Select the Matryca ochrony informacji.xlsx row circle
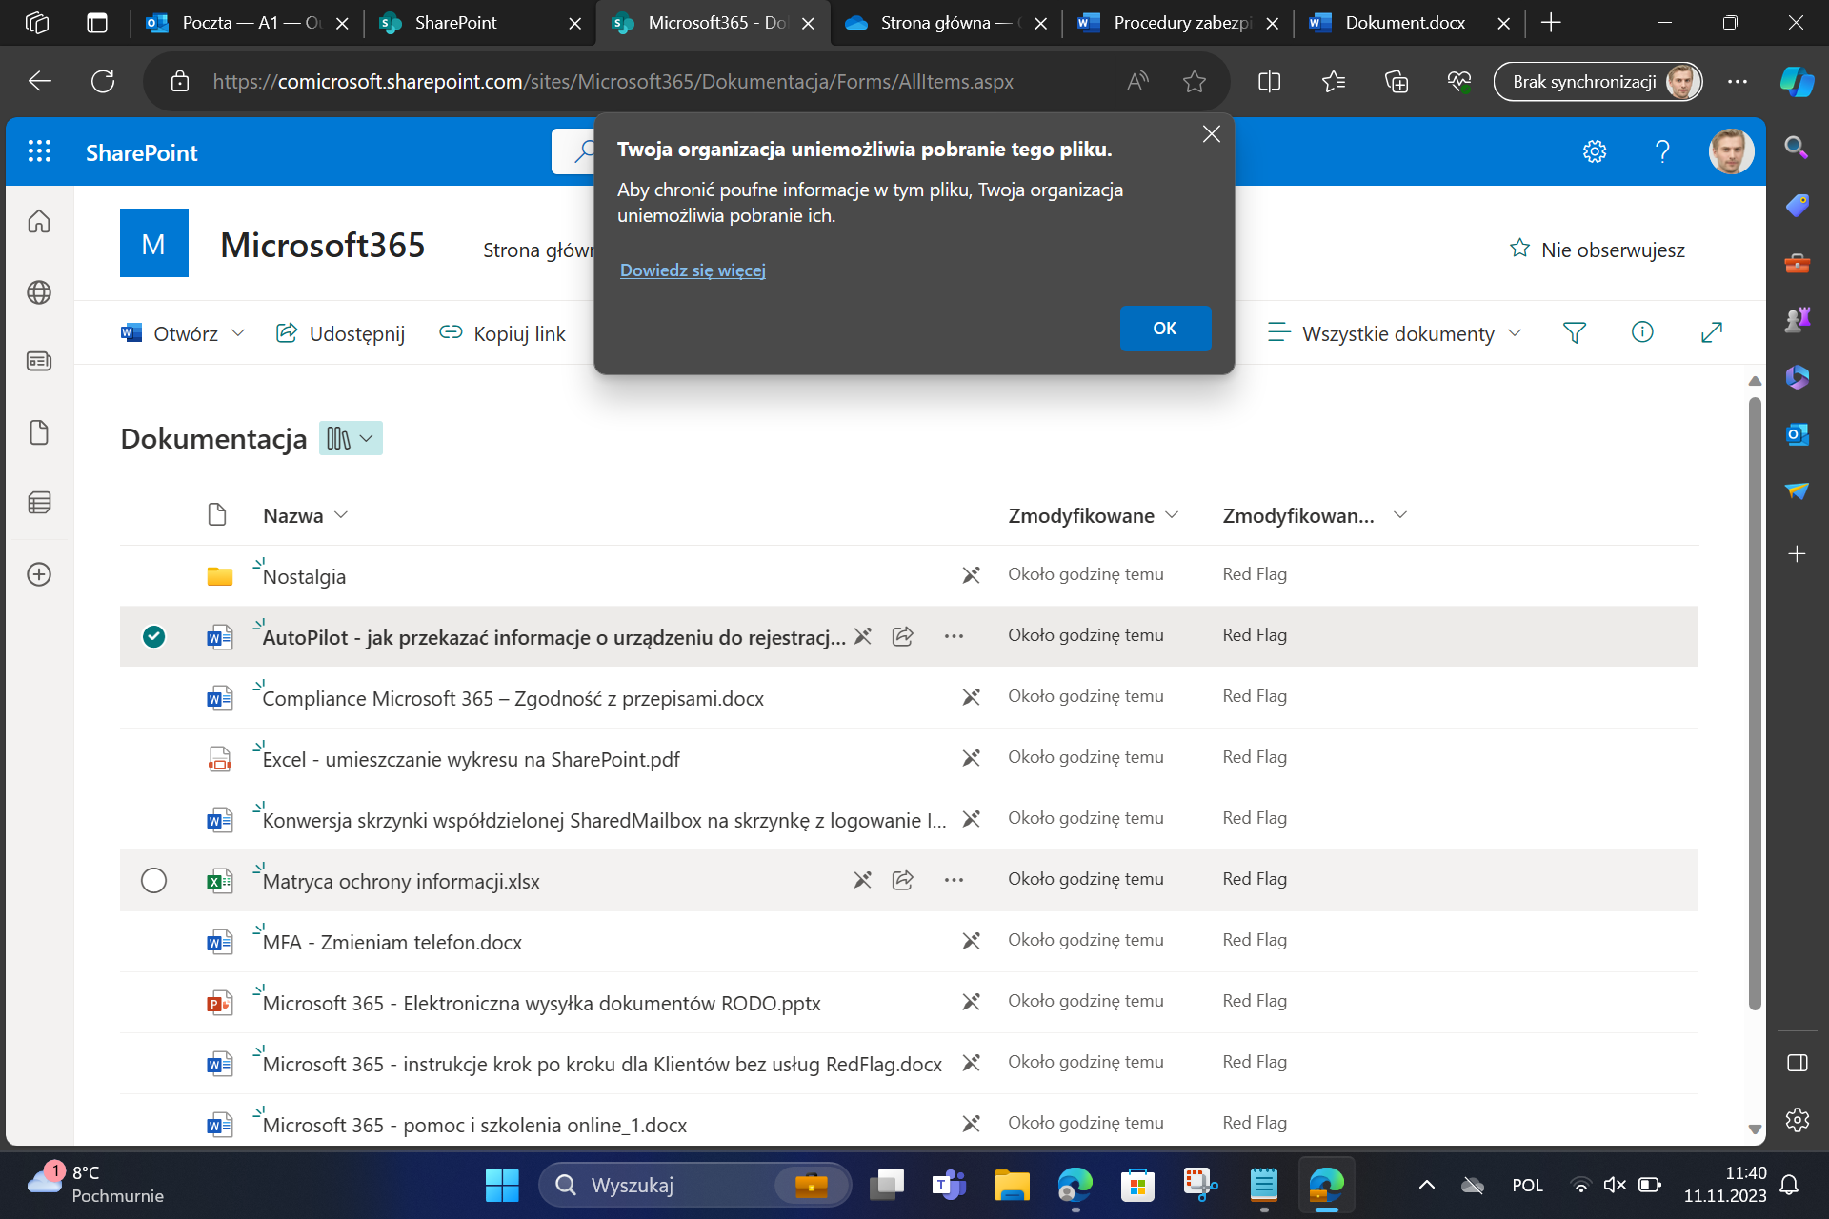 tap(153, 880)
